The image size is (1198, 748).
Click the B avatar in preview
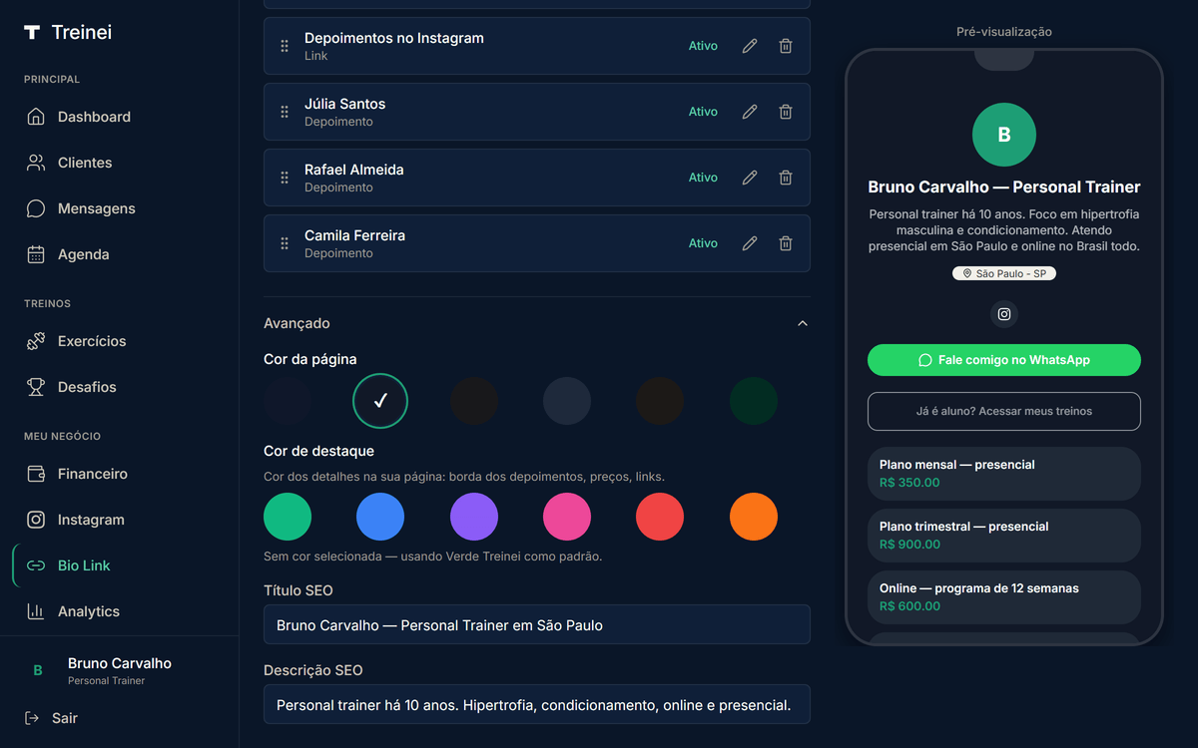(x=1004, y=135)
